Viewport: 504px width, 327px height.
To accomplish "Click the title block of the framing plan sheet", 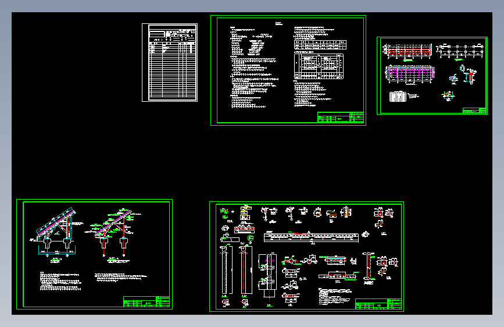I will coord(474,110).
